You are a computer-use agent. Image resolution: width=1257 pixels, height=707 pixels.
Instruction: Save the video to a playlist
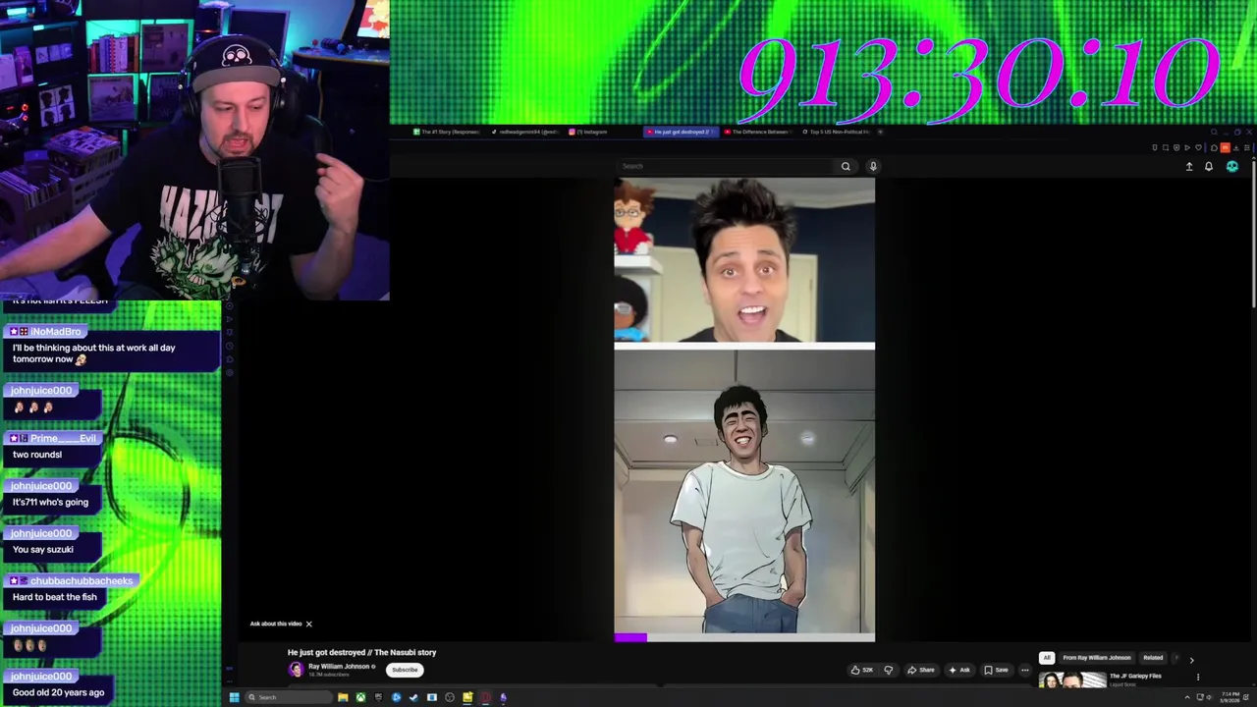[997, 670]
